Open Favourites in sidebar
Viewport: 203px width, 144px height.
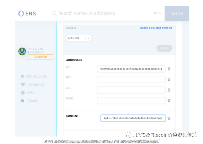36,85
